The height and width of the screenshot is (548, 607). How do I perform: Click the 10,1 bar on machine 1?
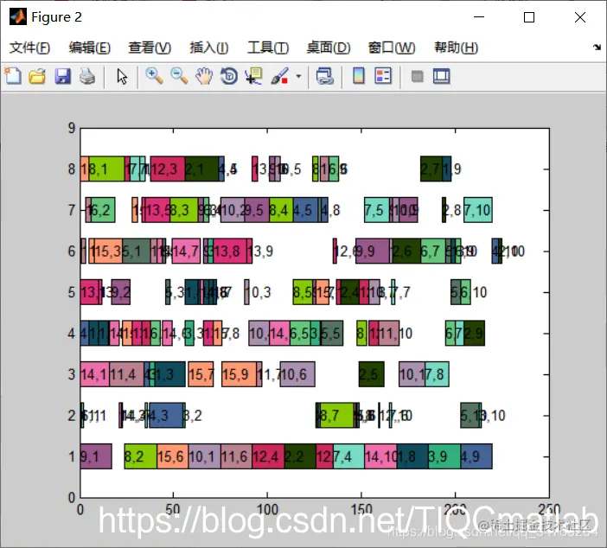point(204,456)
